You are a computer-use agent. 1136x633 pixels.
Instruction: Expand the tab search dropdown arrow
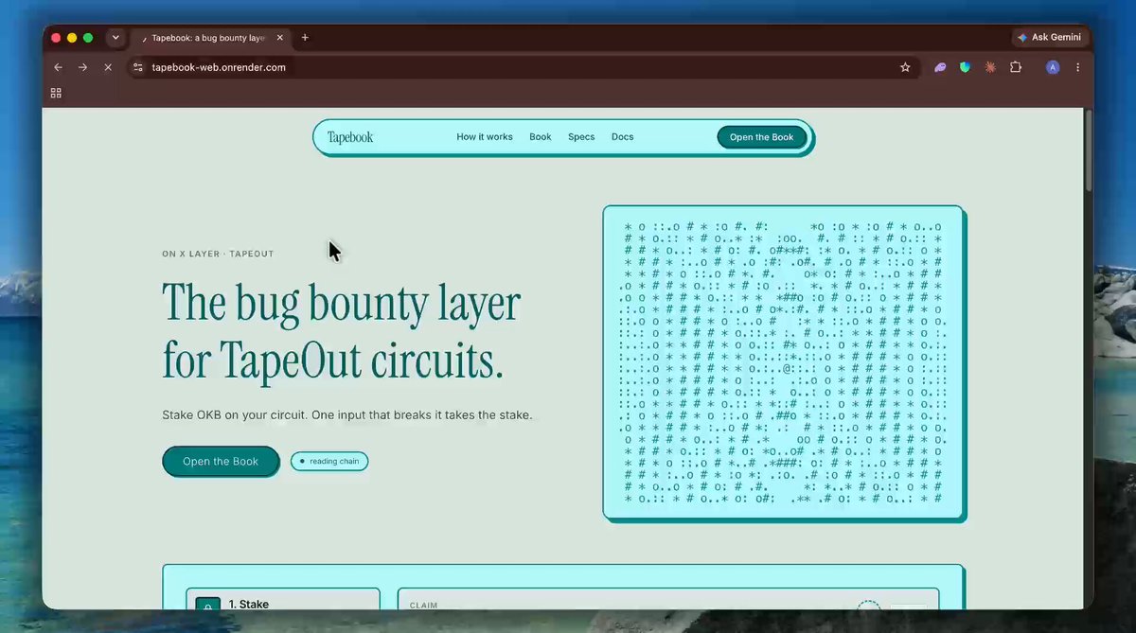(115, 38)
